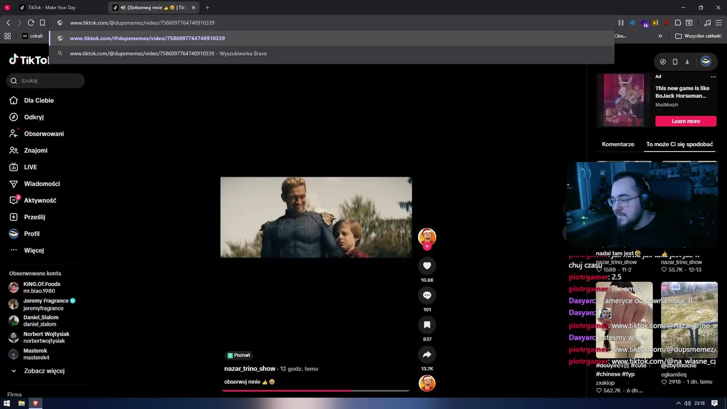This screenshot has height=409, width=727.
Task: Open nazar_trino_show username under video
Action: pos(250,369)
